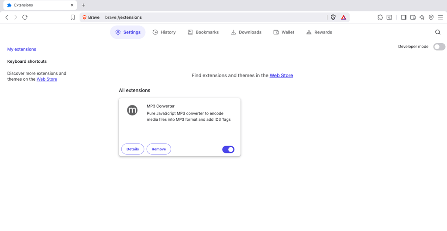Enable Developer mode toggle
Viewport: 447px width, 231px height.
click(439, 47)
